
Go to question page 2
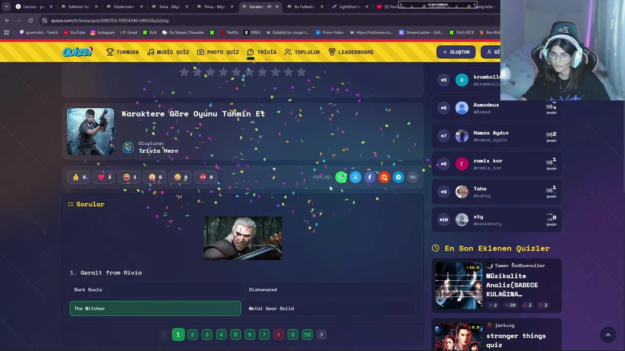[x=192, y=334]
